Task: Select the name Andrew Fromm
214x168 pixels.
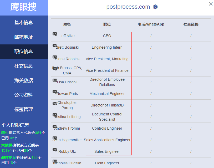Action: coord(67,128)
